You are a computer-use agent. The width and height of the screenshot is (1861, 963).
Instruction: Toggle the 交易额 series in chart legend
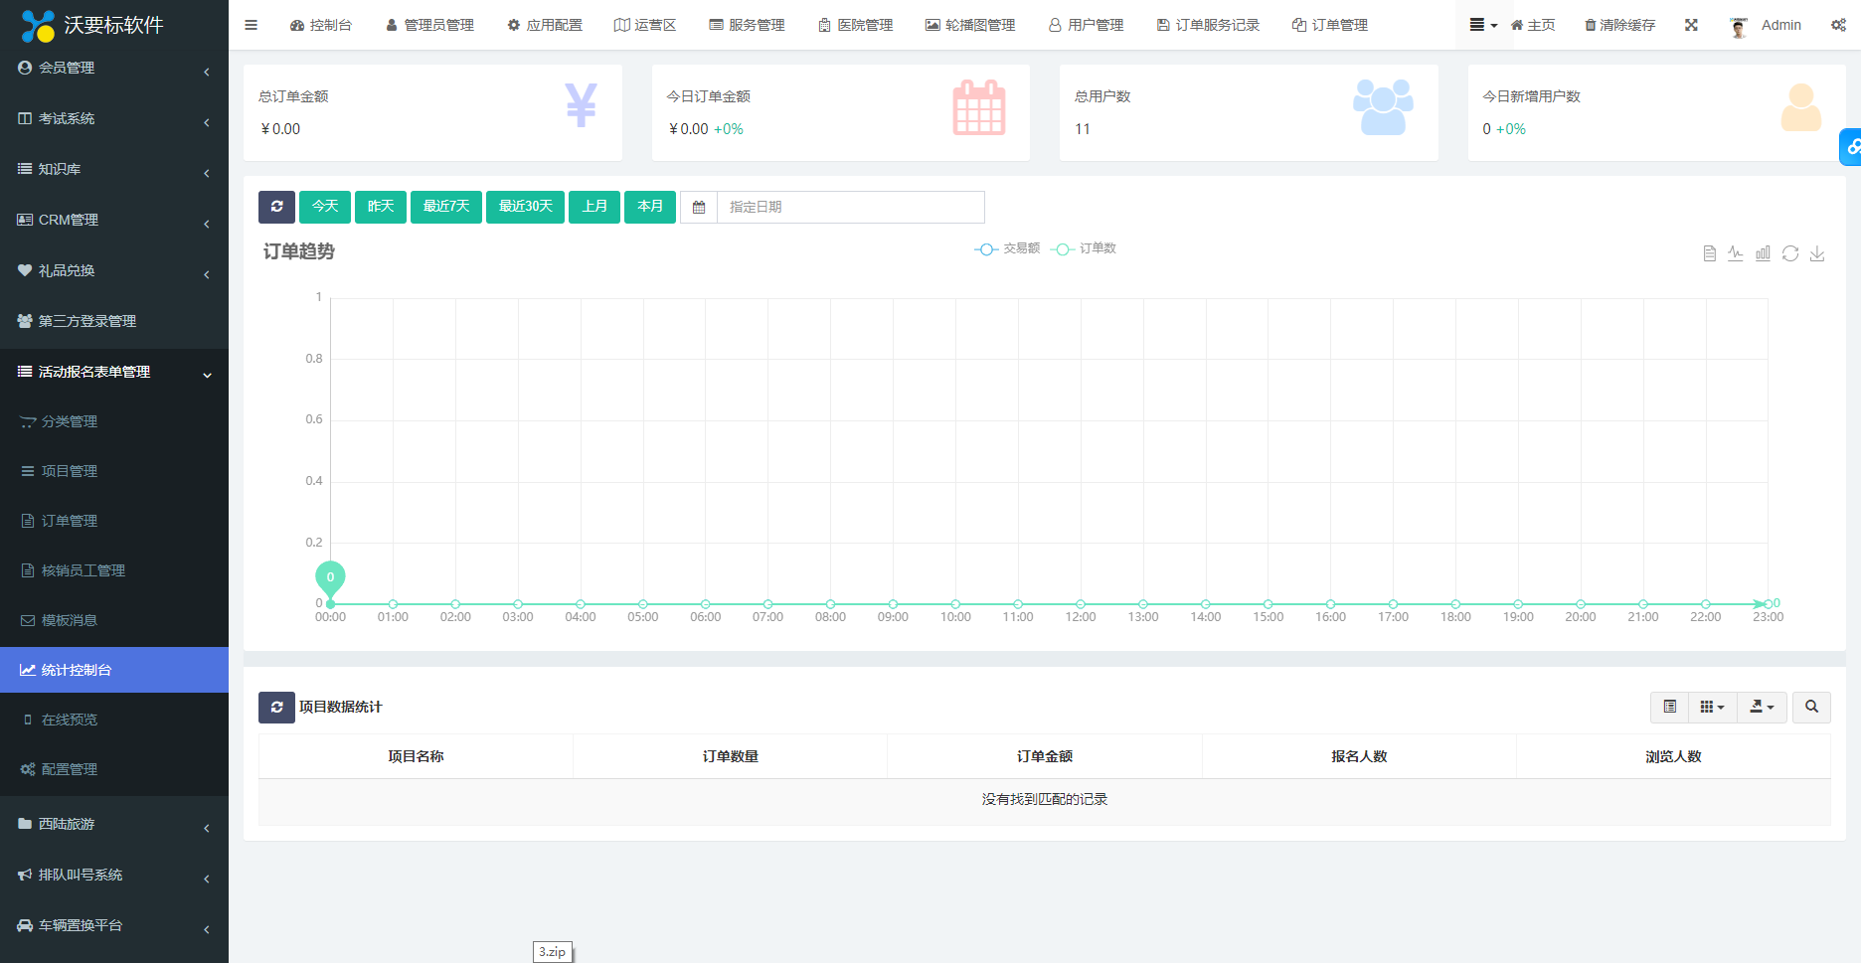(x=1008, y=248)
